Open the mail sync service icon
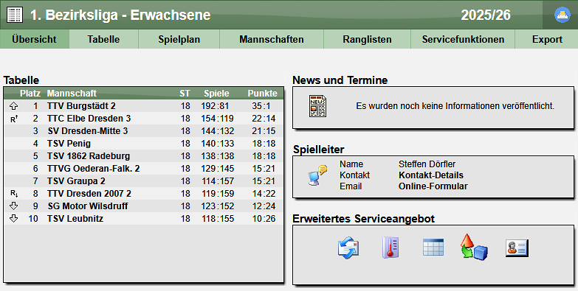 [348, 248]
